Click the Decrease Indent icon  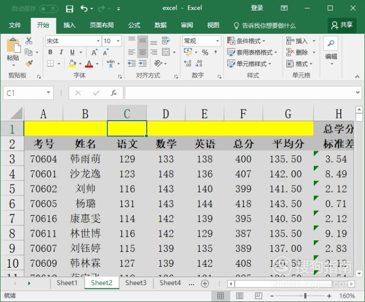132,63
